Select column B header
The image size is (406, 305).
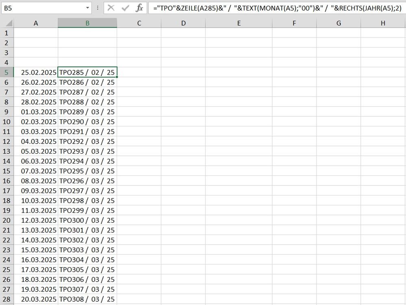(x=87, y=23)
